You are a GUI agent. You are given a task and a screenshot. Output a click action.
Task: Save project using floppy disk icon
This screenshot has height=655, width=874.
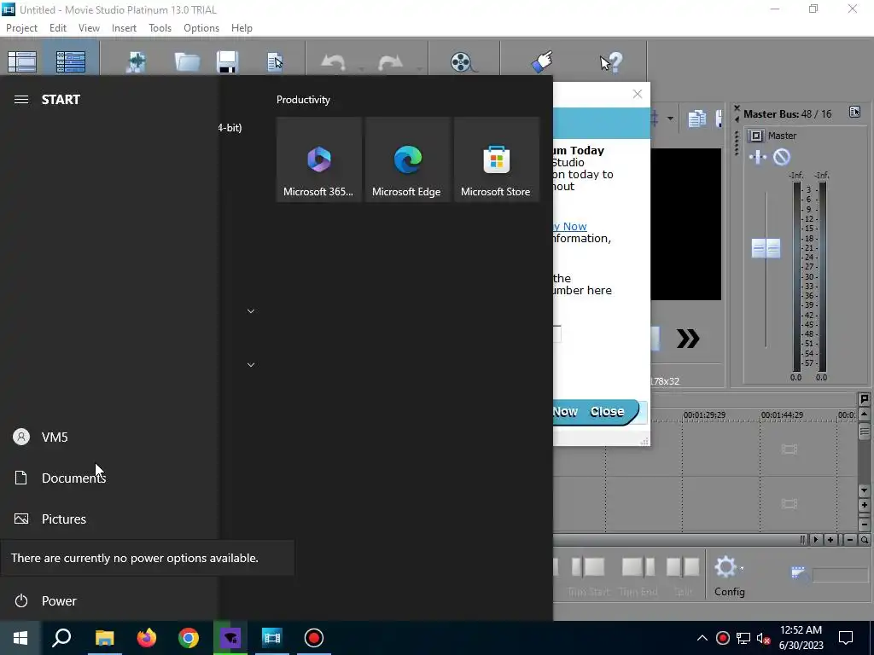pyautogui.click(x=227, y=61)
